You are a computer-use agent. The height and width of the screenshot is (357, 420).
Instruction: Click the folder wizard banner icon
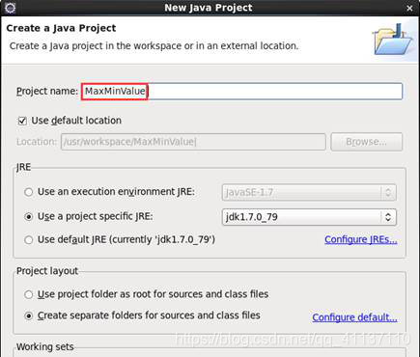[x=392, y=40]
